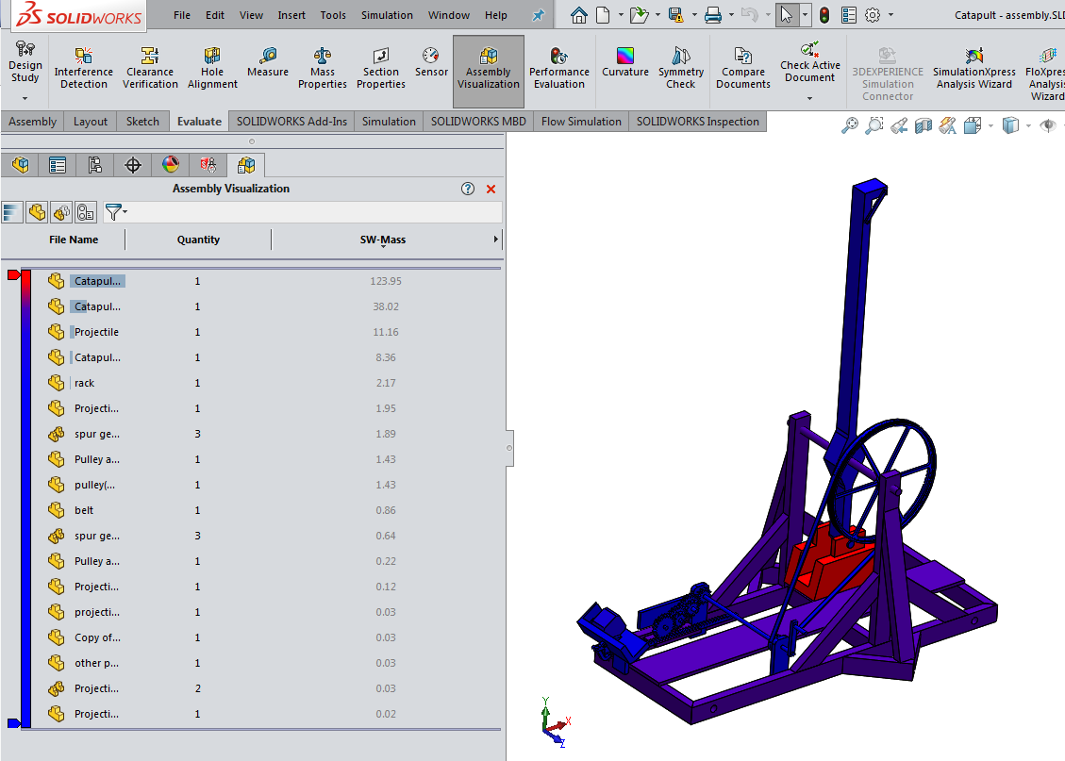
Task: Expand the Save dropdown arrow
Action: pyautogui.click(x=694, y=15)
